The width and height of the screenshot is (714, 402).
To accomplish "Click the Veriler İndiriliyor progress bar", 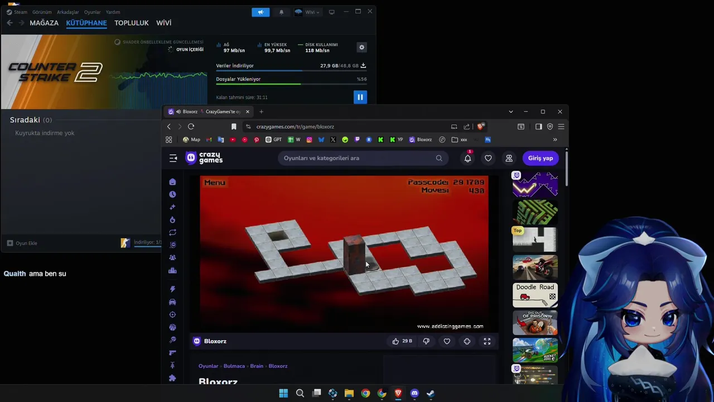I will point(291,71).
